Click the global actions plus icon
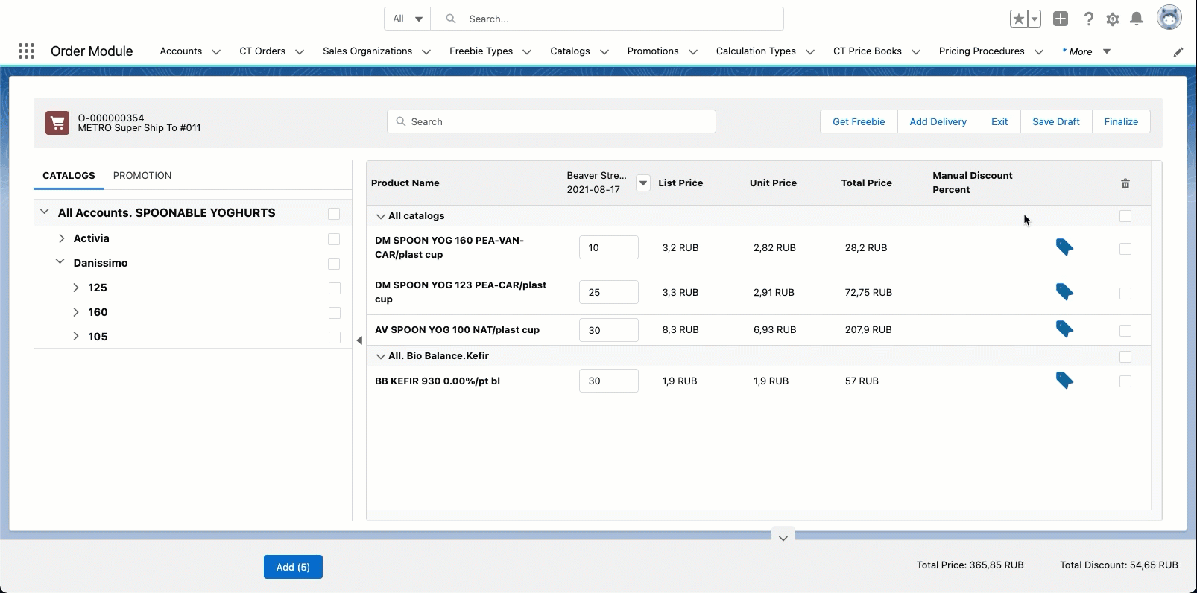The image size is (1197, 593). tap(1061, 19)
